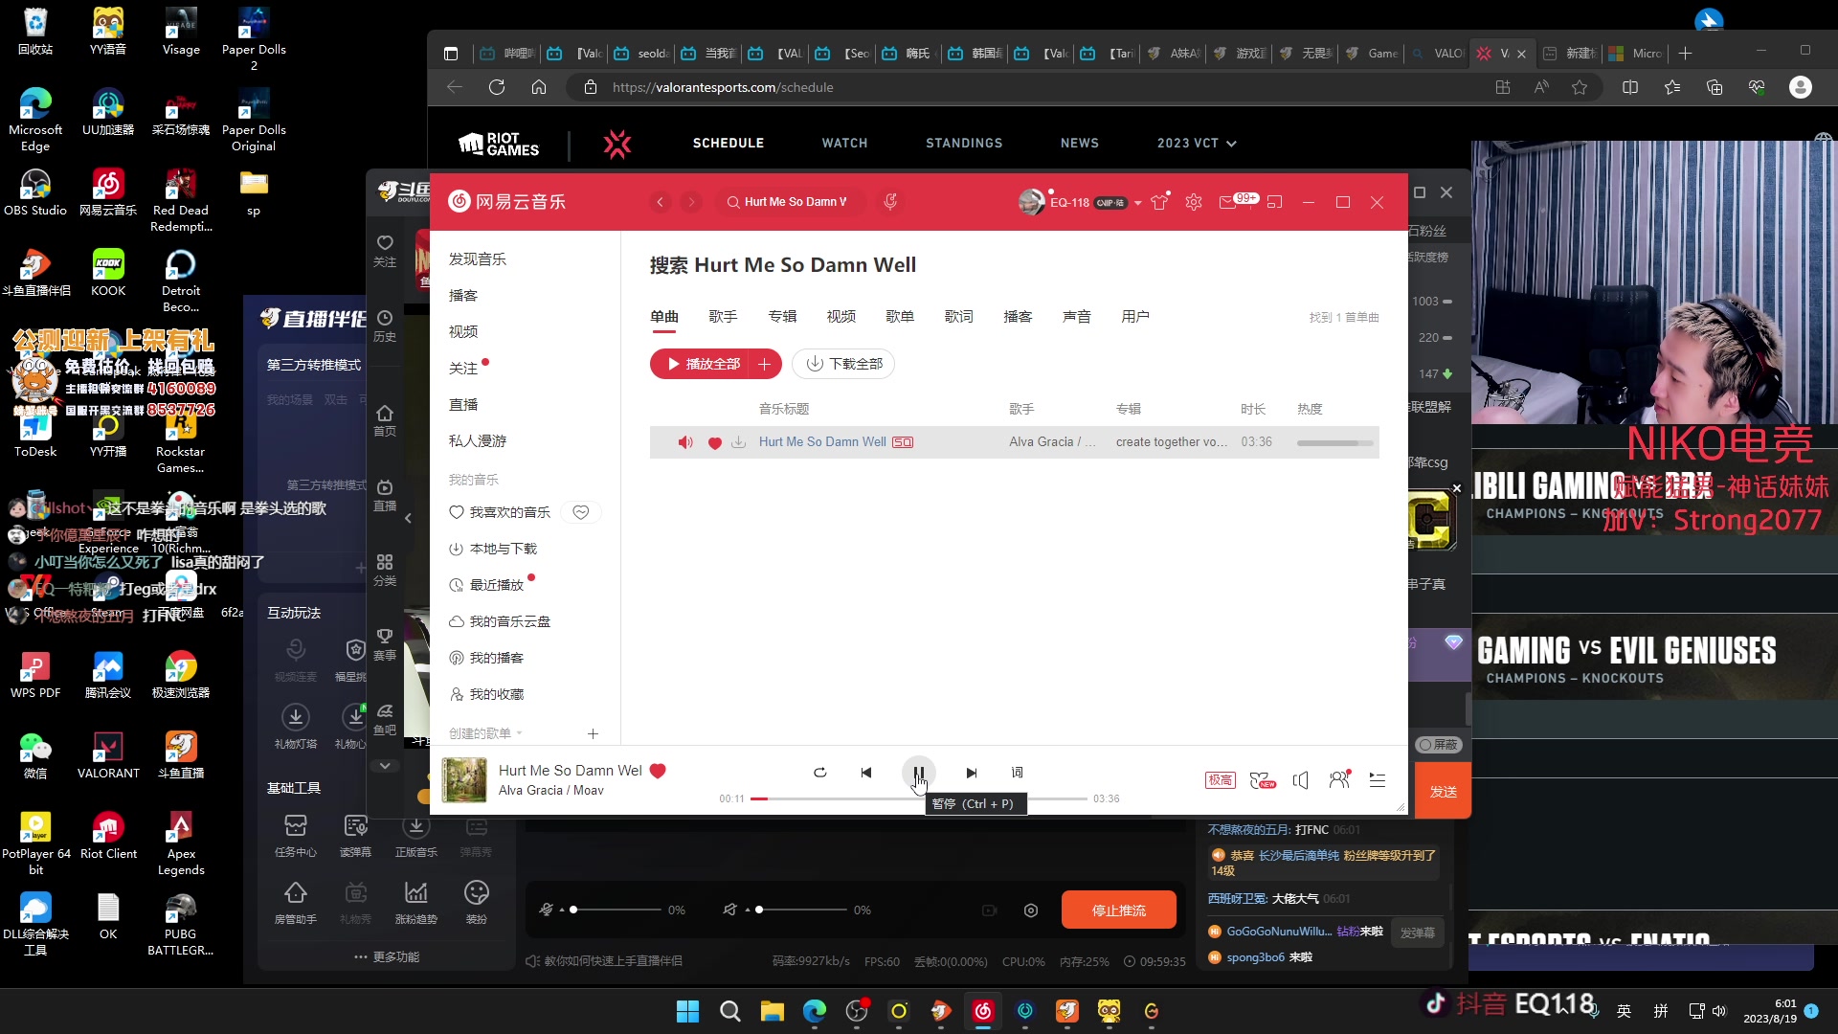
Task: Open the messages mail icon
Action: [1228, 202]
